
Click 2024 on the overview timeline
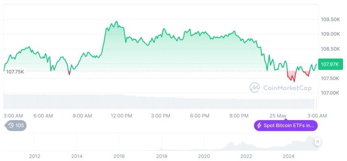[x=288, y=156]
